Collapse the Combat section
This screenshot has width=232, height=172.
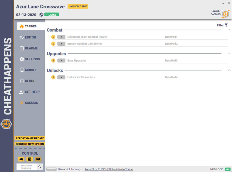(x=229, y=30)
